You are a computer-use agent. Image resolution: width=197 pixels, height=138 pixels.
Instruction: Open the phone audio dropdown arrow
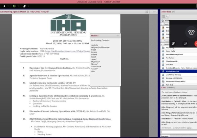click(18, 6)
